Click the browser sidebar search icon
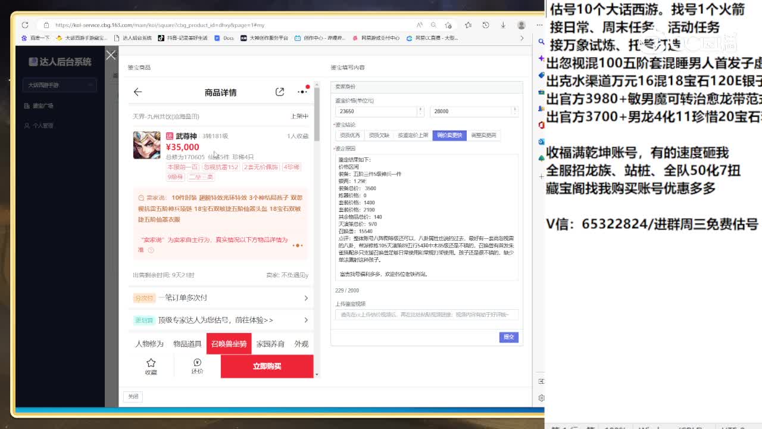This screenshot has width=762, height=429. 541,42
